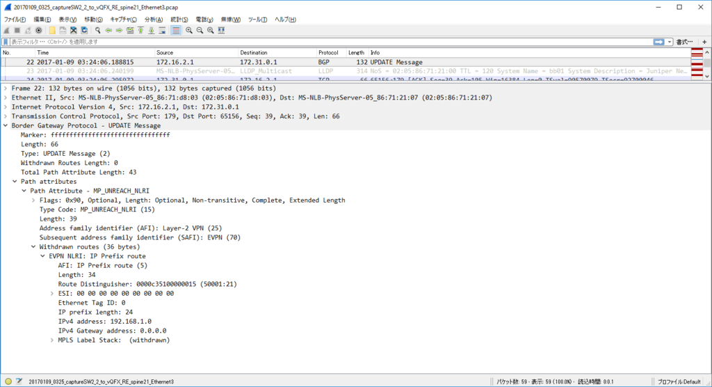The height and width of the screenshot is (387, 712).
Task: Expand the Ethernet II tree node
Action: [x=6, y=97]
